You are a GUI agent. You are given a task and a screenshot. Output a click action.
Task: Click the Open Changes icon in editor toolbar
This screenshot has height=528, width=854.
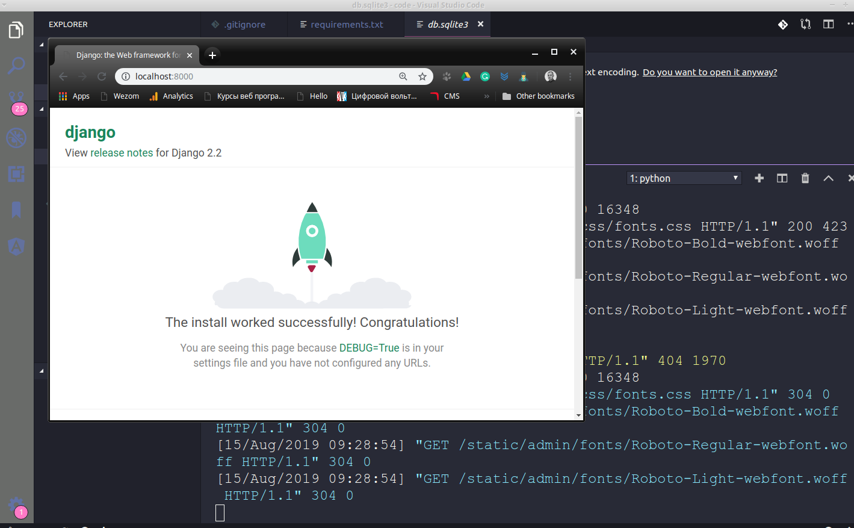tap(805, 24)
